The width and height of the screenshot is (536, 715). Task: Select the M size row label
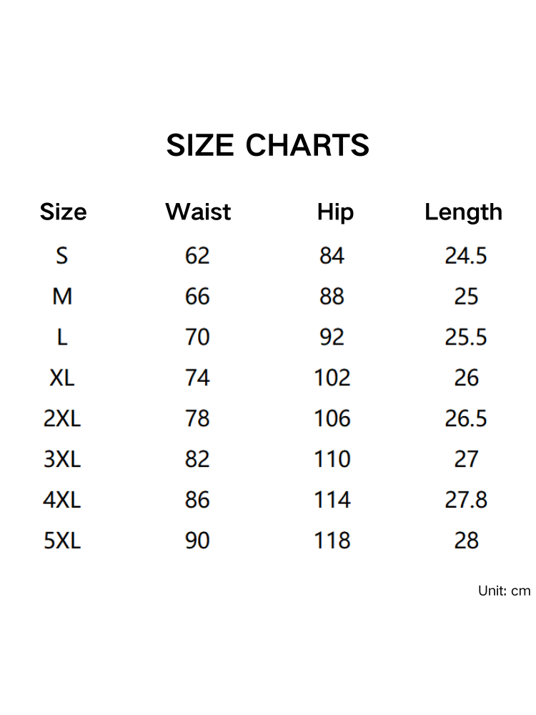coord(62,296)
